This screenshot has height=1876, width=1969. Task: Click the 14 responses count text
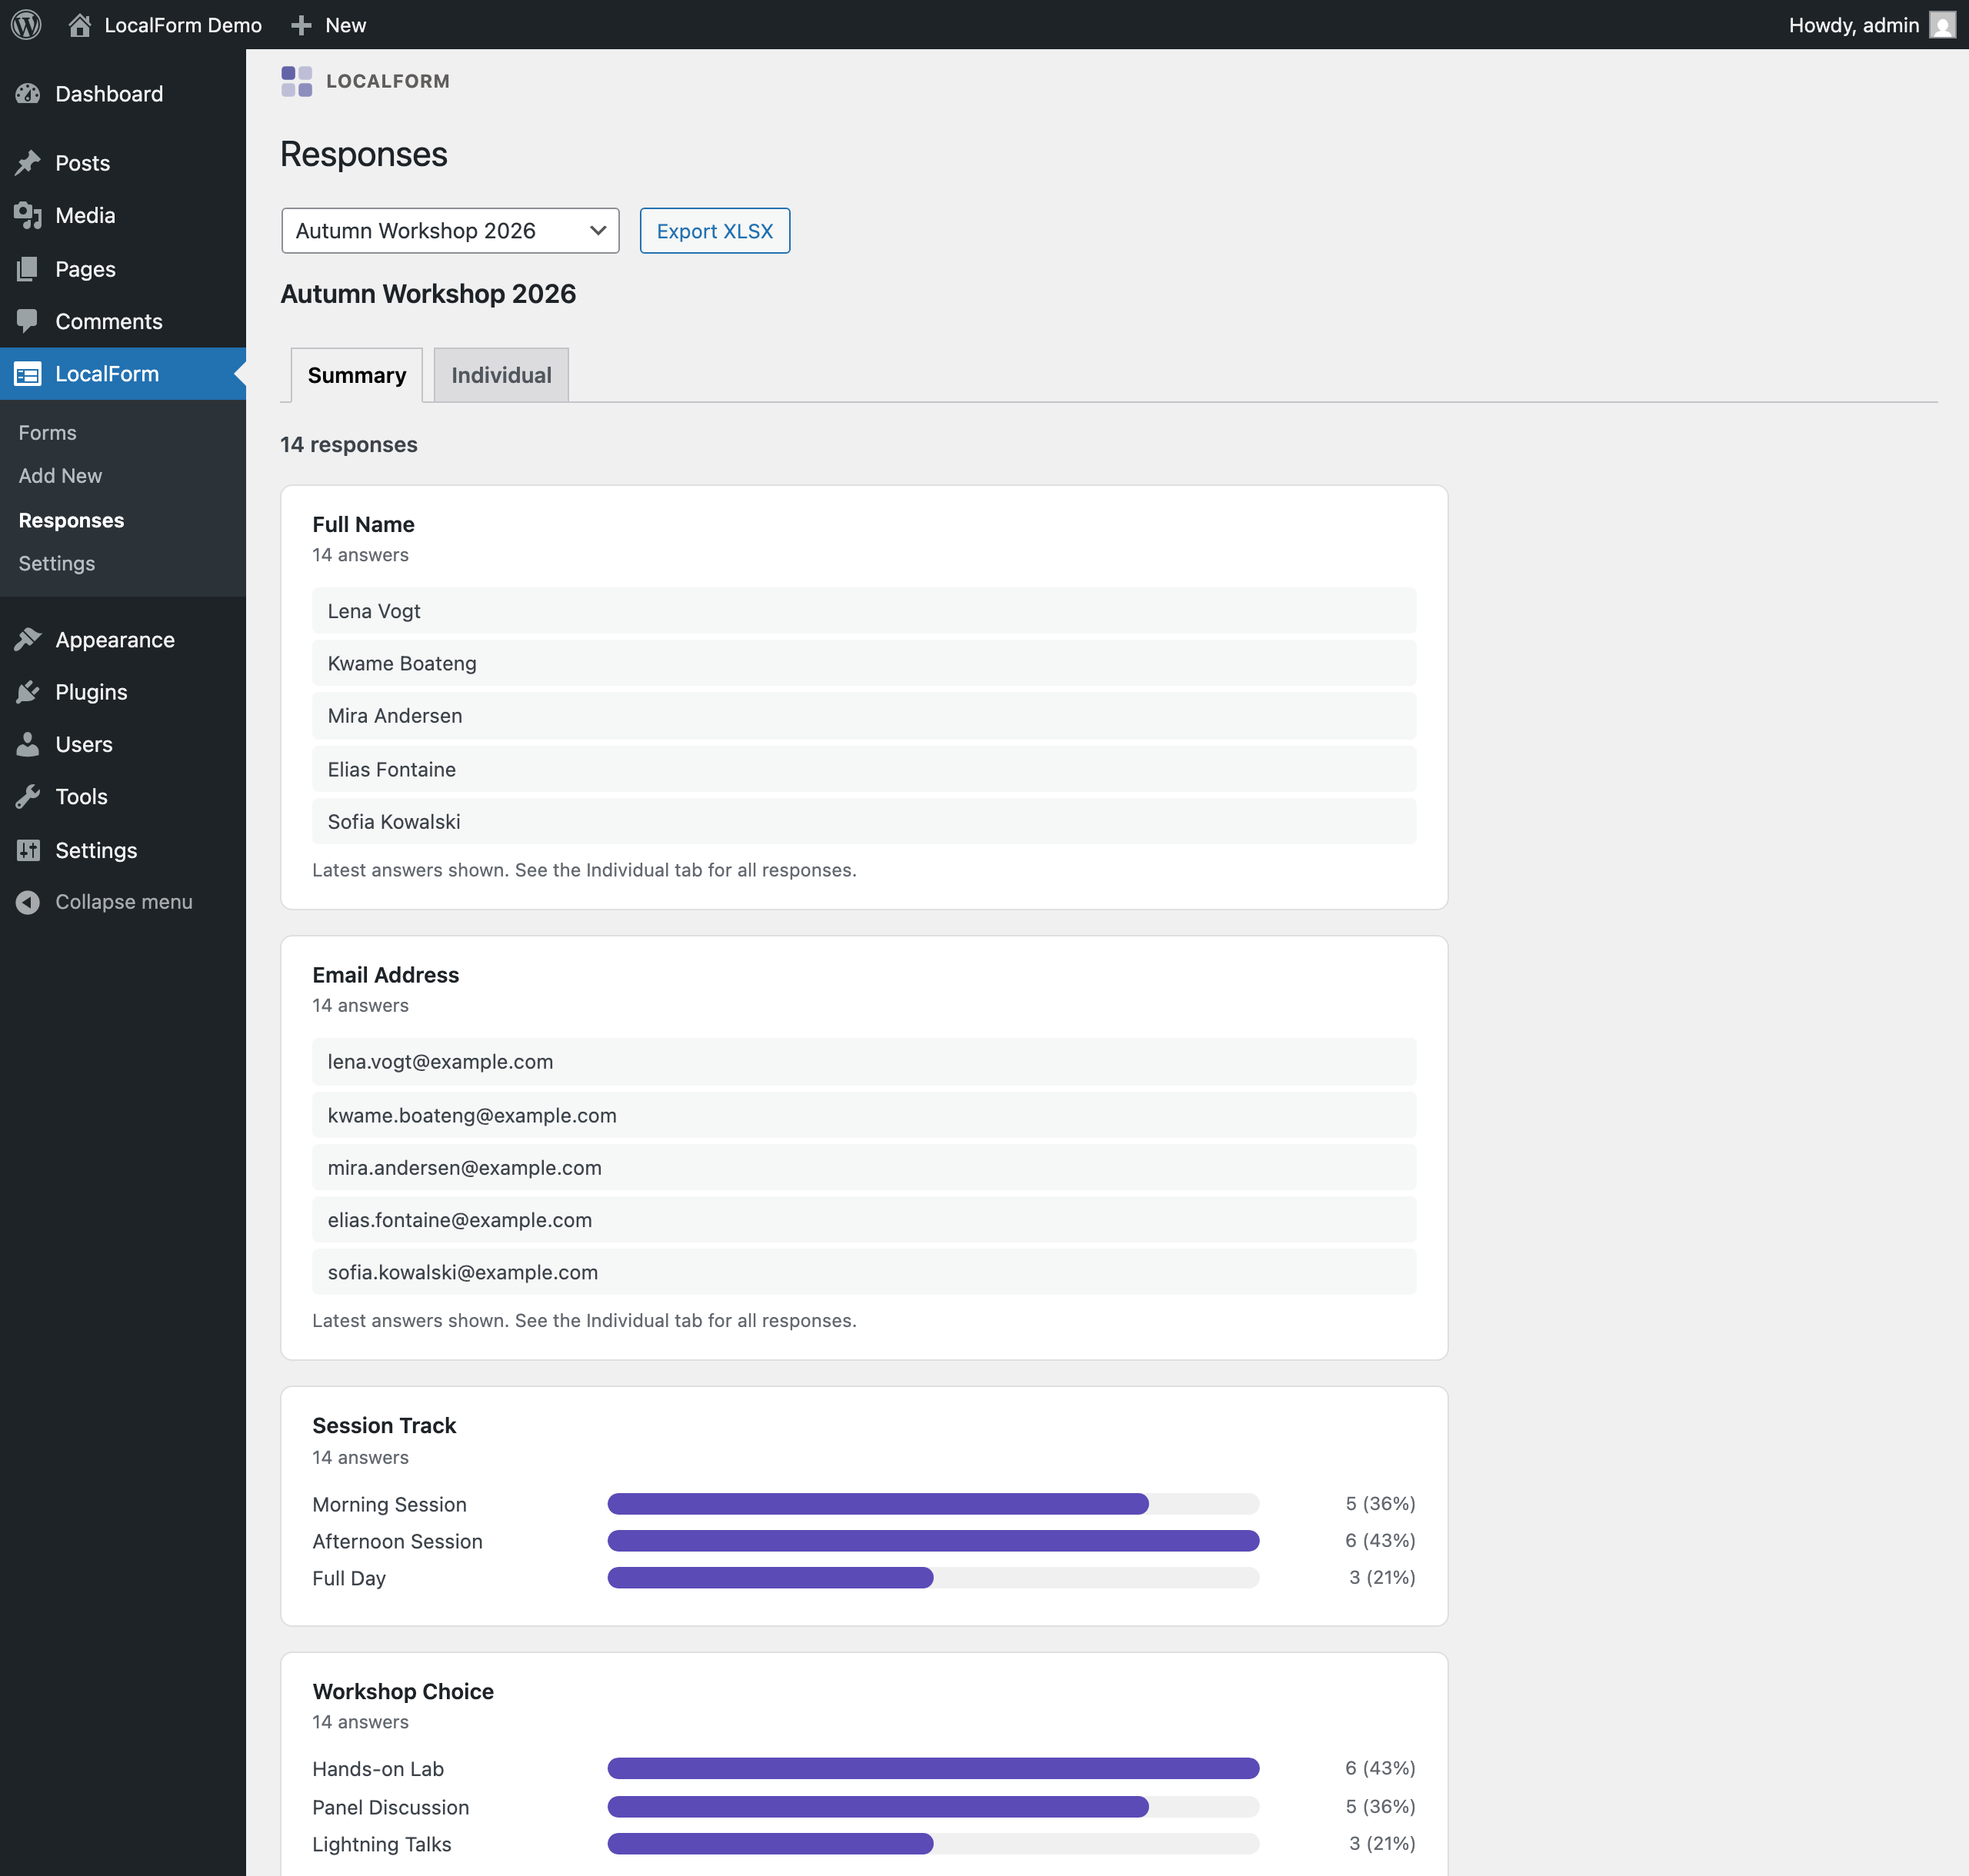click(349, 445)
